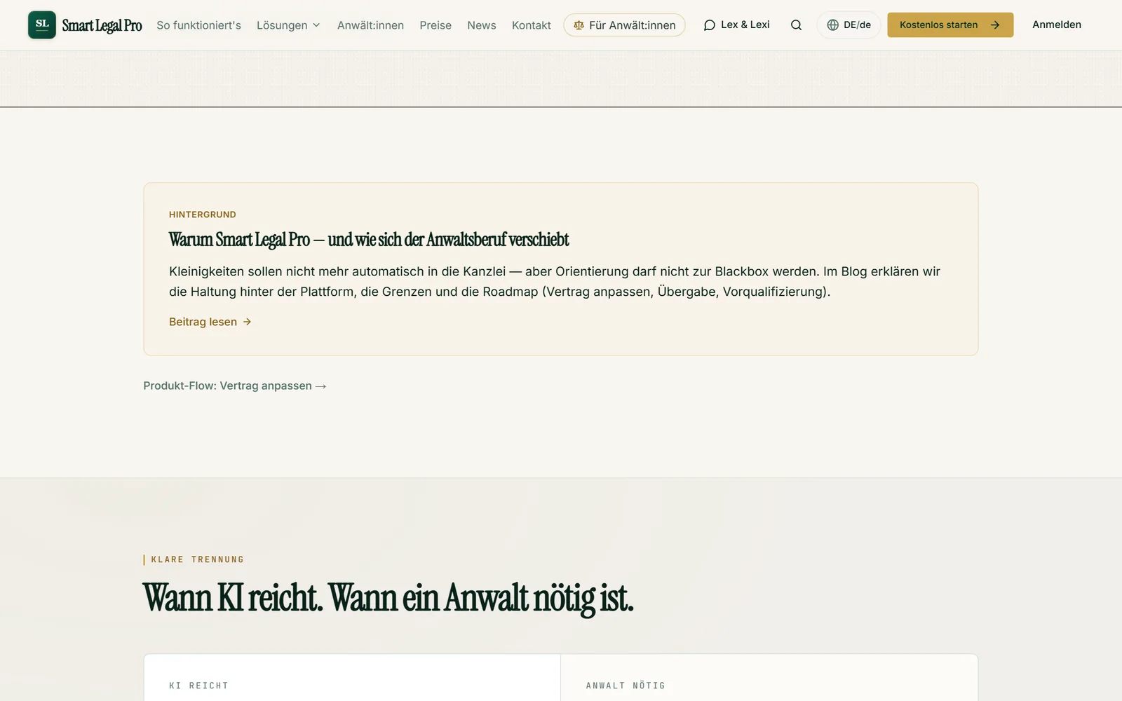Open So funktioniert's menu item

pyautogui.click(x=198, y=25)
